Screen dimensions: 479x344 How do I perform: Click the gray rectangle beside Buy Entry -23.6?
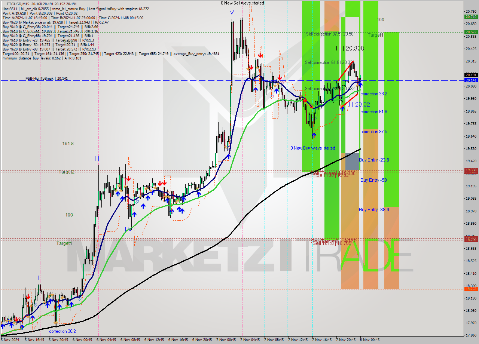(x=352, y=162)
